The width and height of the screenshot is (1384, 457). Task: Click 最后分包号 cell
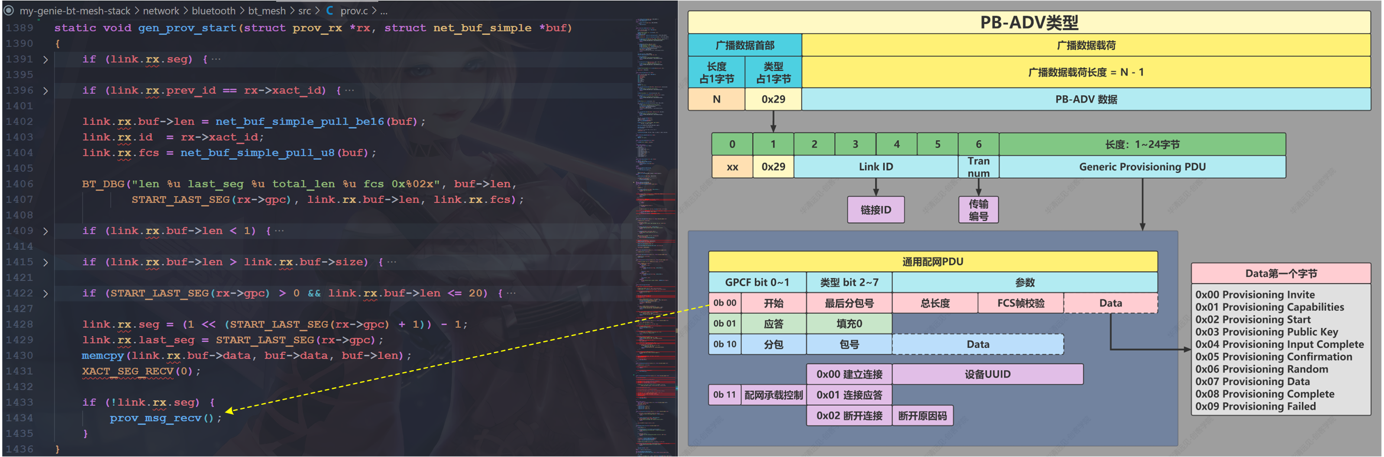point(849,303)
